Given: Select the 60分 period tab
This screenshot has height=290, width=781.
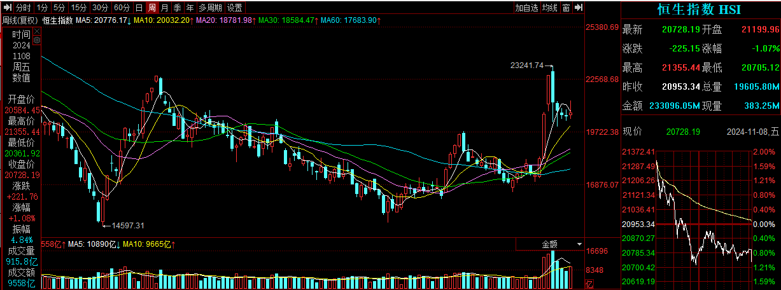Looking at the screenshot, I should coord(122,8).
